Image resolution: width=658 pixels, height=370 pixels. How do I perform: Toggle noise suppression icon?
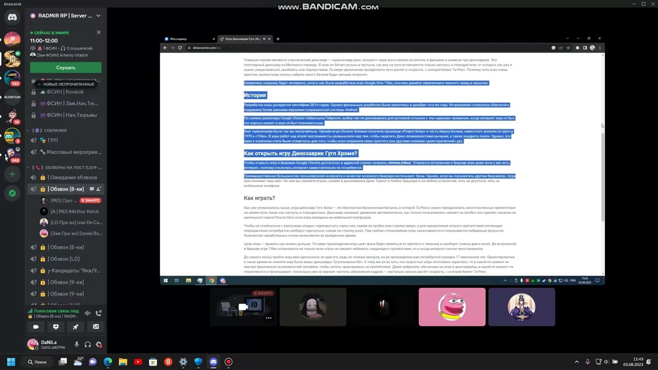[x=88, y=312]
